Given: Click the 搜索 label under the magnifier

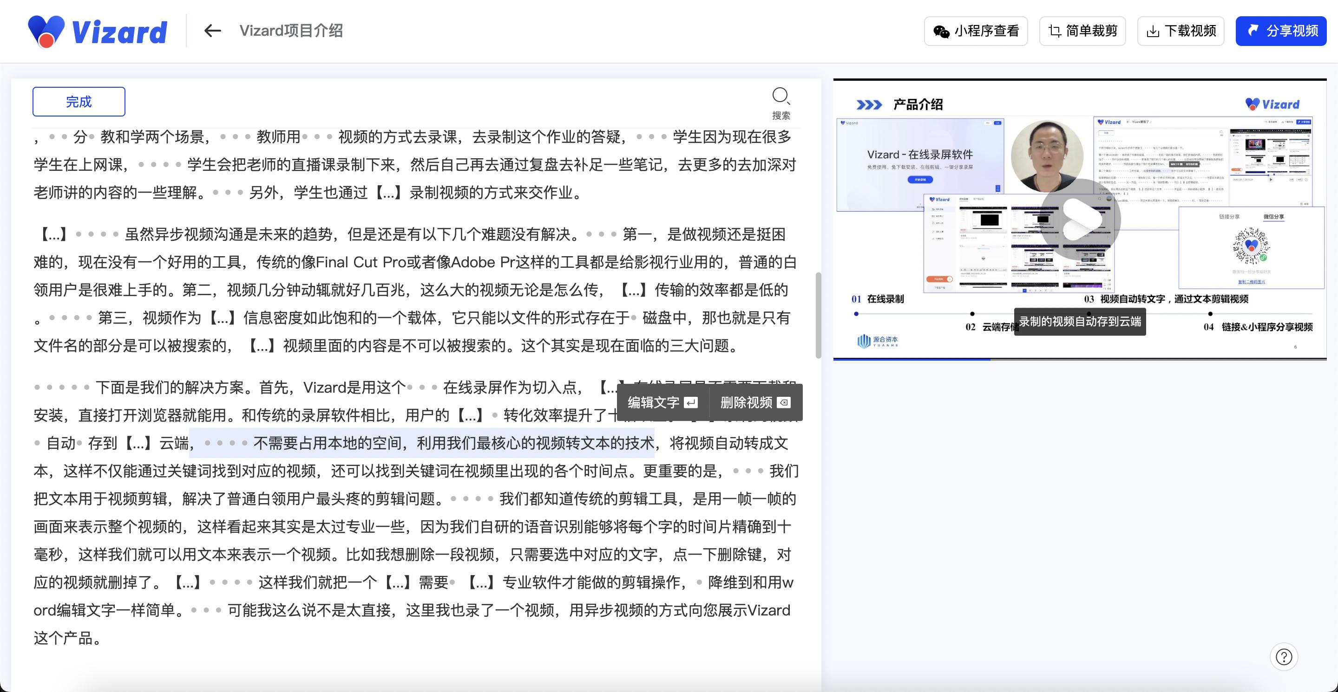Looking at the screenshot, I should click(780, 116).
